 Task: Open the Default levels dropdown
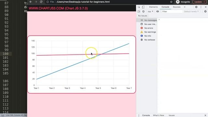click(191, 12)
